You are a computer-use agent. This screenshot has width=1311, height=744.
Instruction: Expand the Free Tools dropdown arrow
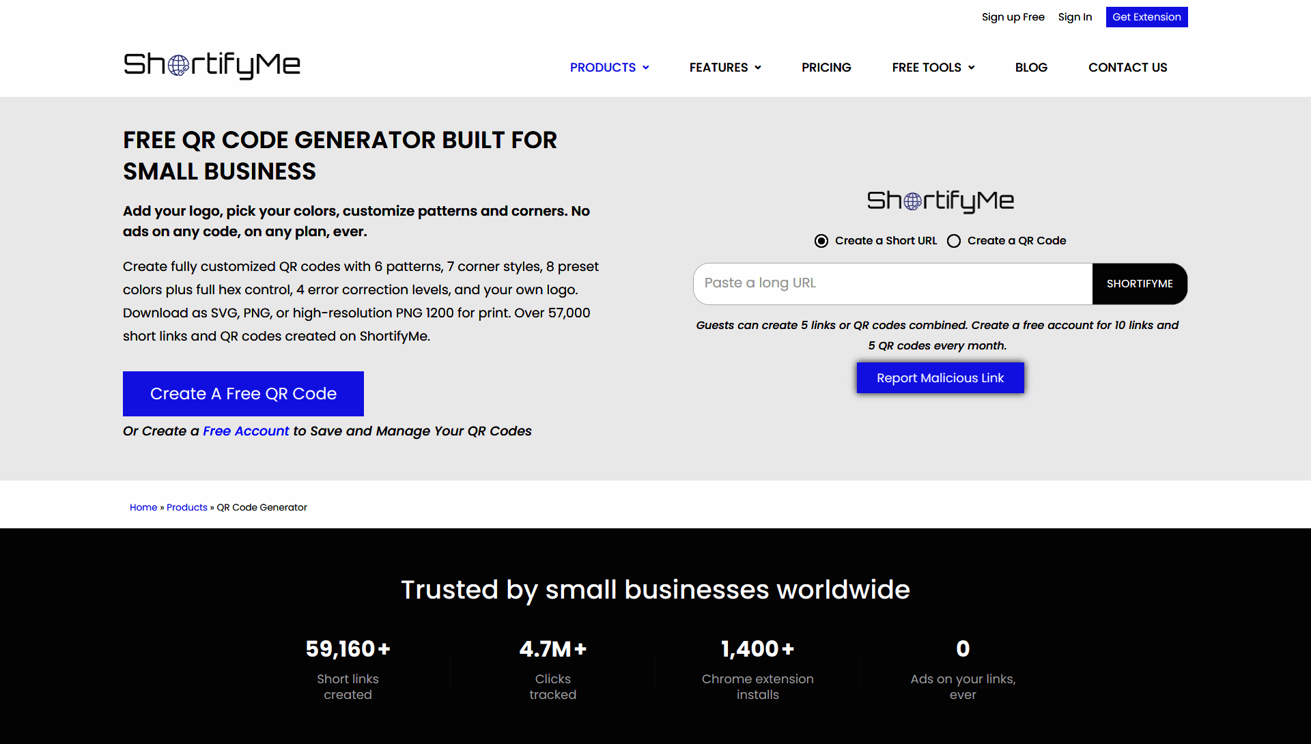pos(972,68)
